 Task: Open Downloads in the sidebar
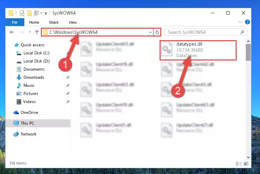[30, 77]
